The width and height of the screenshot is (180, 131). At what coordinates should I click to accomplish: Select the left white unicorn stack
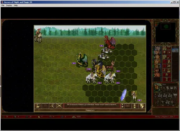[91, 78]
